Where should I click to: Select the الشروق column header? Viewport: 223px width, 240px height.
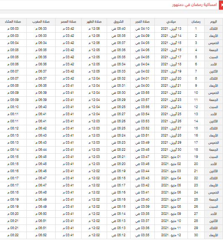tap(118, 22)
